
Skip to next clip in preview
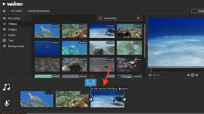click(x=197, y=75)
